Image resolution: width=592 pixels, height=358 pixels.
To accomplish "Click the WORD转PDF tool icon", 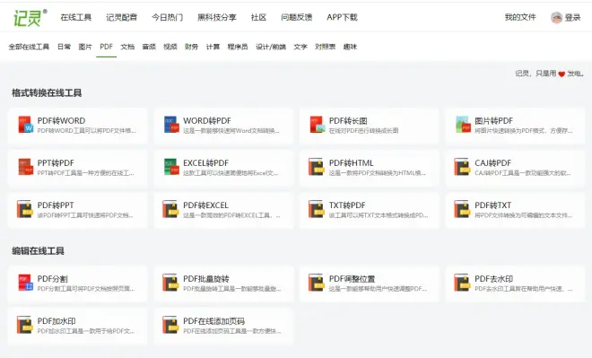I will (171, 125).
